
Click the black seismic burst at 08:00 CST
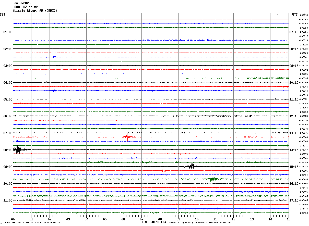point(20,150)
